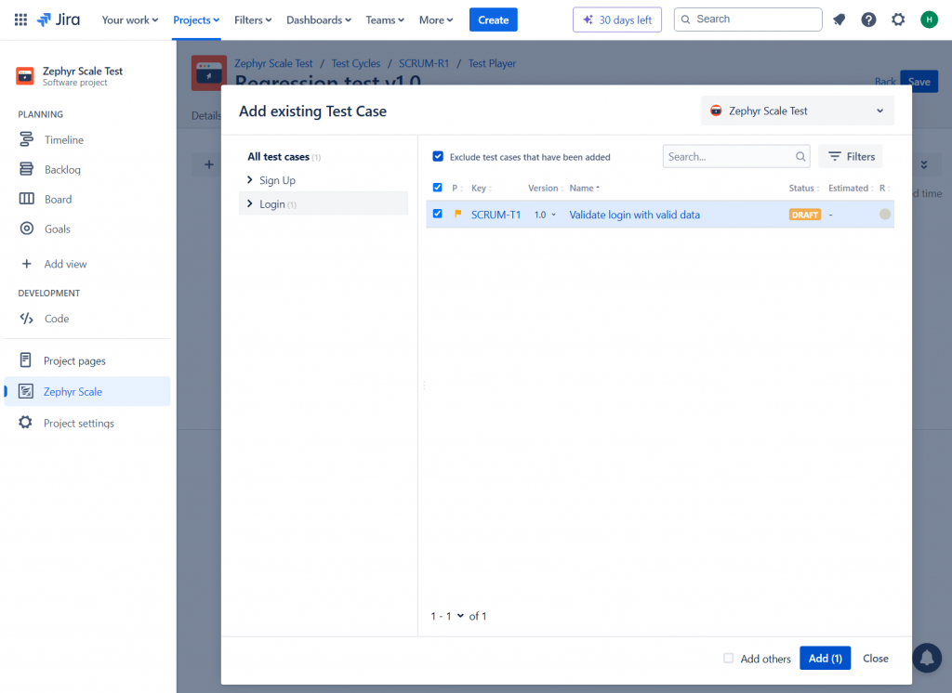Click the 30 days left button
The height and width of the screenshot is (693, 952).
pos(617,20)
